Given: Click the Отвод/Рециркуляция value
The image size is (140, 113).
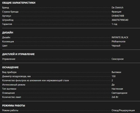Looking at the screenshot, I should 123,110.
